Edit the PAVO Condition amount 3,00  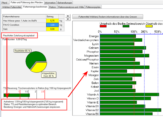pos(52,25)
